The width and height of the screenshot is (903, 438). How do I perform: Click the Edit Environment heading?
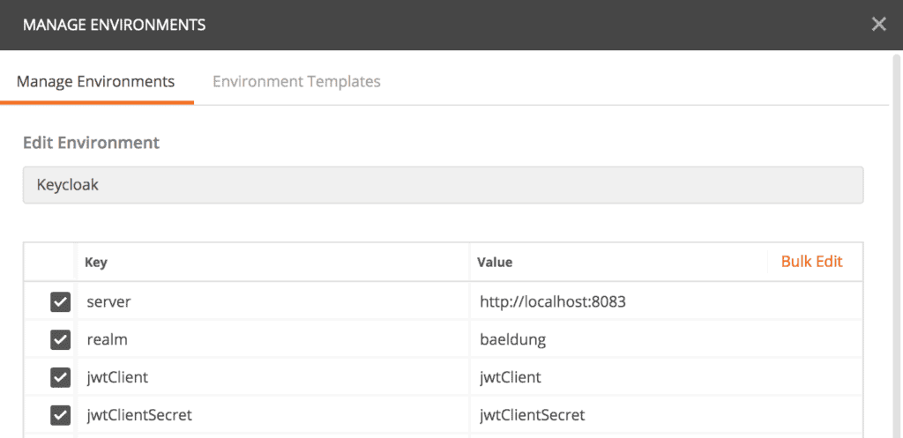(91, 143)
